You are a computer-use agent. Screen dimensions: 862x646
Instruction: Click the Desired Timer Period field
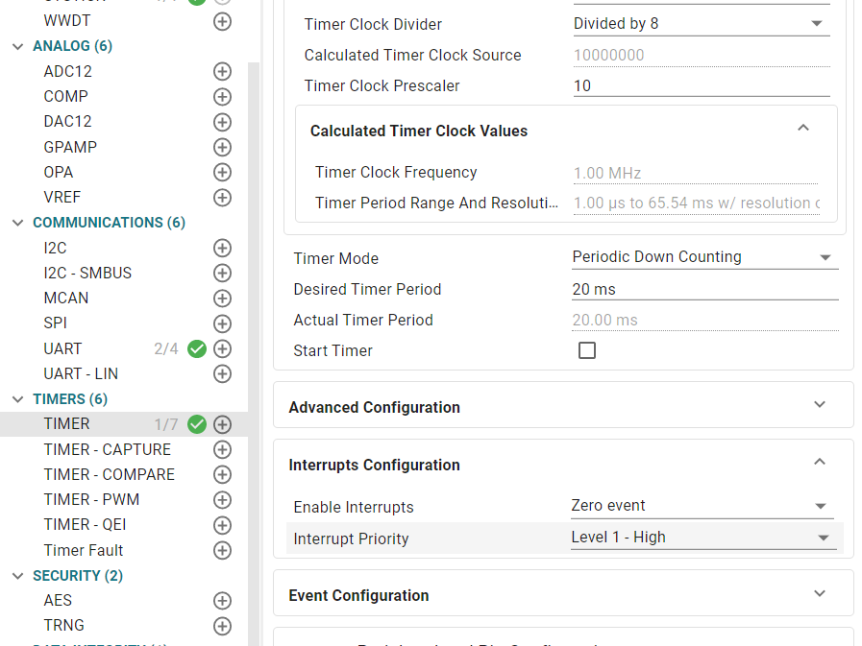[x=705, y=289]
